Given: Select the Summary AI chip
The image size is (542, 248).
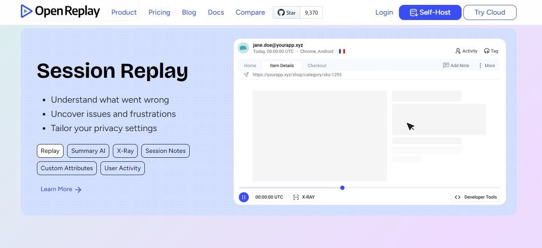Looking at the screenshot, I should 88,151.
